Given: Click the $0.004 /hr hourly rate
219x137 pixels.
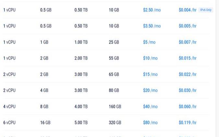Looking at the screenshot, I should (x=188, y=10).
